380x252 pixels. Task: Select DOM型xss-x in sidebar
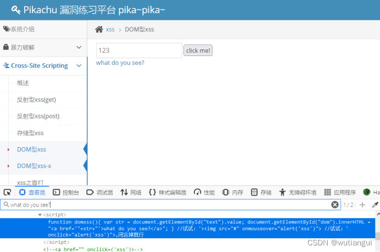[x=34, y=166]
